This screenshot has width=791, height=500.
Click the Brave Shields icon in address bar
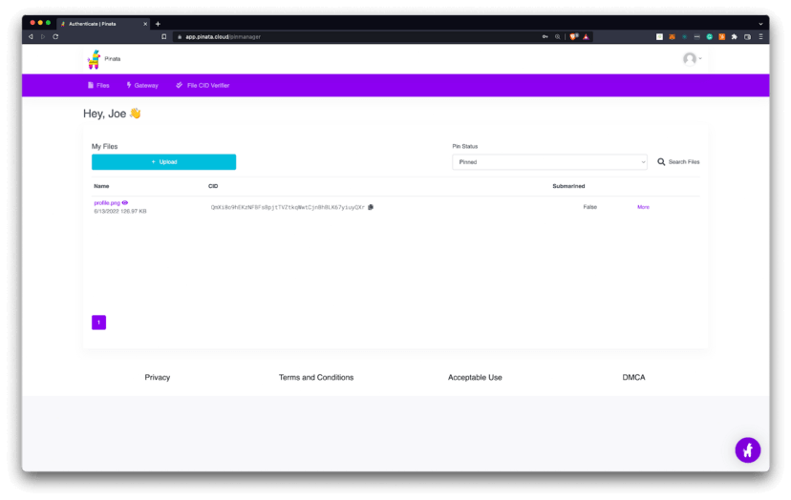pos(573,36)
